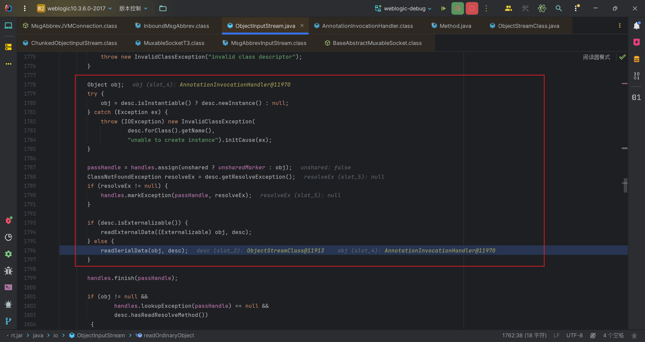The width and height of the screenshot is (645, 342).
Task: Click error stripe marker near line 1778
Action: [x=625, y=83]
